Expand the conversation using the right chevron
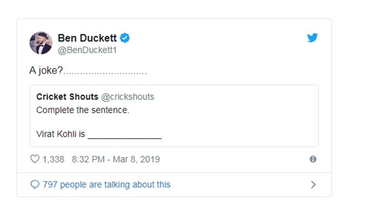 pyautogui.click(x=313, y=185)
